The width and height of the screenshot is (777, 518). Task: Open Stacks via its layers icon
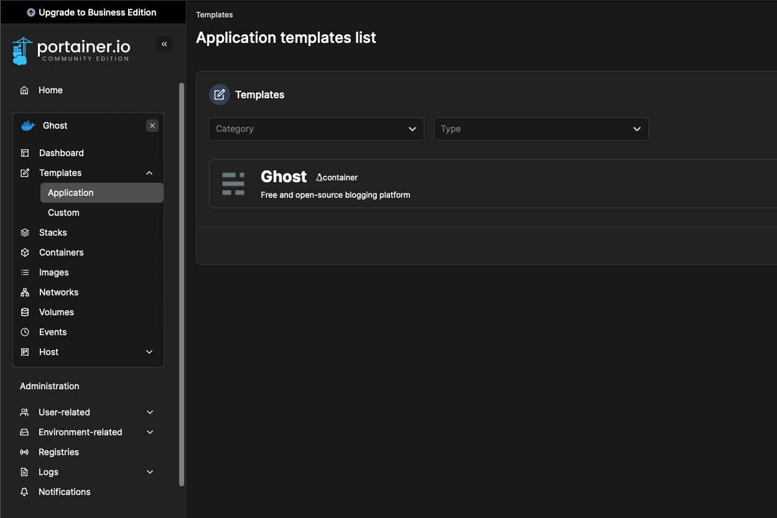coord(25,233)
